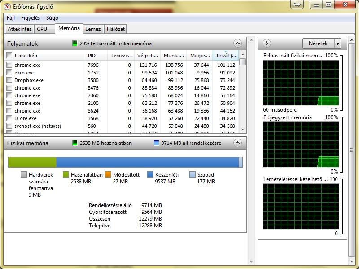Click the green Használatban legend swatch
Image resolution: width=359 pixels, height=269 pixels.
click(x=66, y=174)
